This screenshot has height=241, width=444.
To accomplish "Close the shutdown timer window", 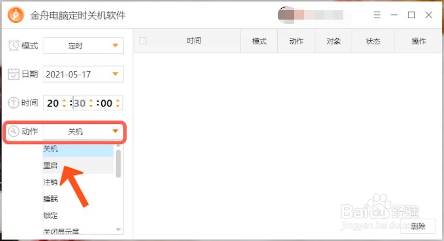I will coord(429,15).
